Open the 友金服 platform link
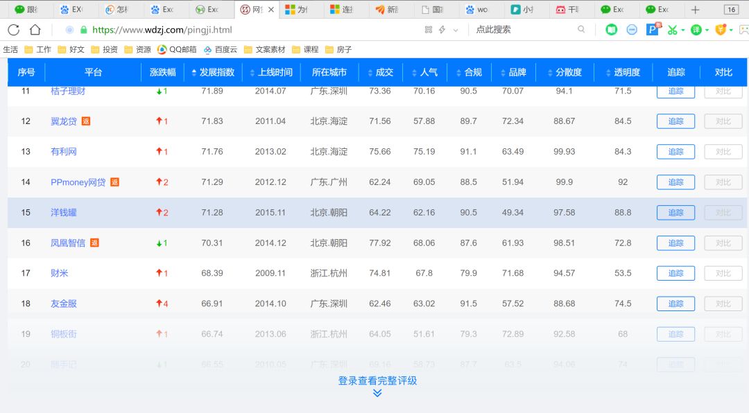749x413 pixels. pos(64,304)
